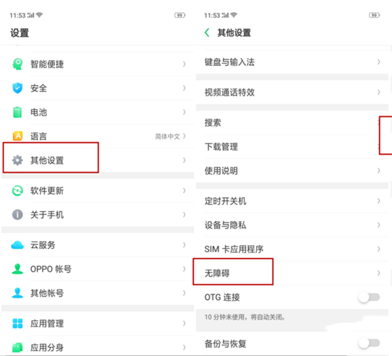Expand 视频通话特效 via its chevron
Screen dimensions: 392x356
[x=379, y=92]
